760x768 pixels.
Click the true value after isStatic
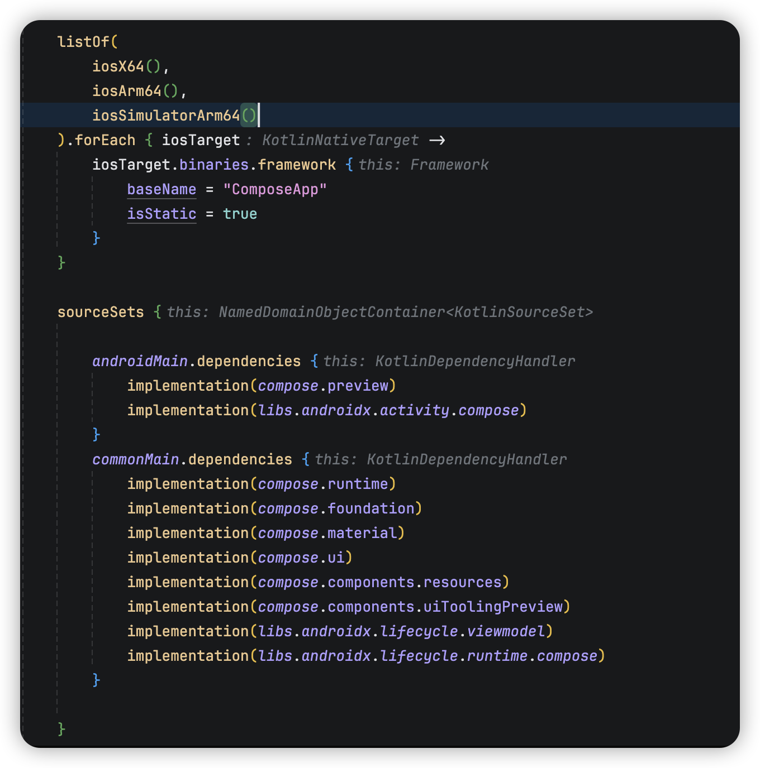[240, 214]
